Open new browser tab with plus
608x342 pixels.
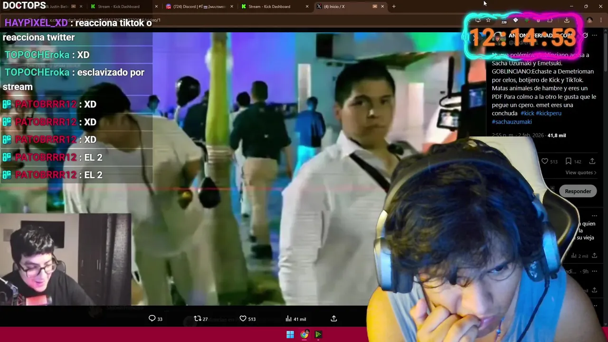[x=394, y=7]
